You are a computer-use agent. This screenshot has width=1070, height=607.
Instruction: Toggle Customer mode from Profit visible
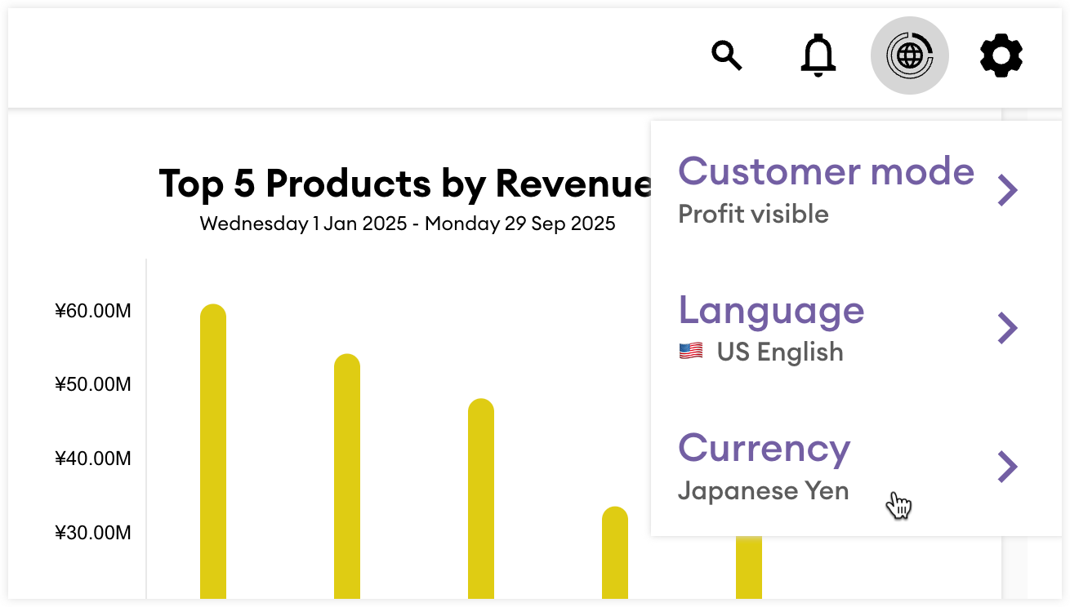point(826,172)
